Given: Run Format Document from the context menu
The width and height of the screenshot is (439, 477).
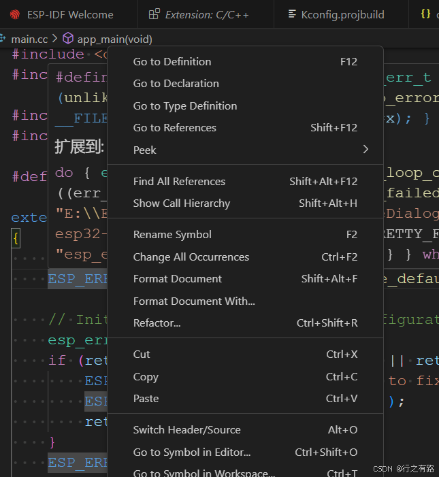Looking at the screenshot, I should (178, 279).
